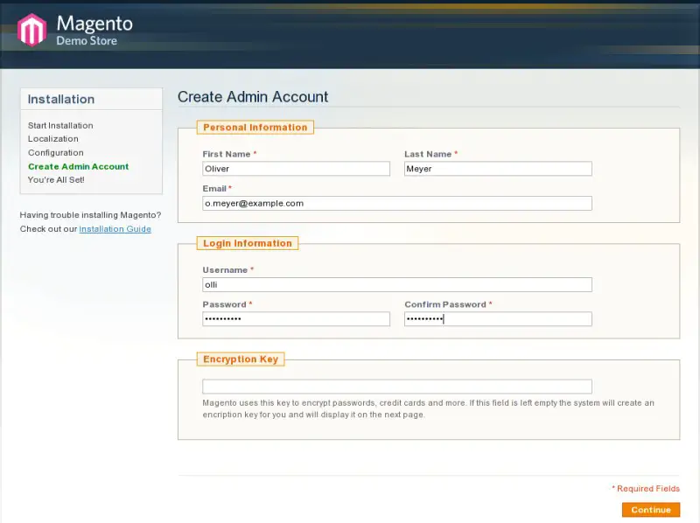This screenshot has height=523, width=700.
Task: Click the orange Continue button
Action: 651,510
